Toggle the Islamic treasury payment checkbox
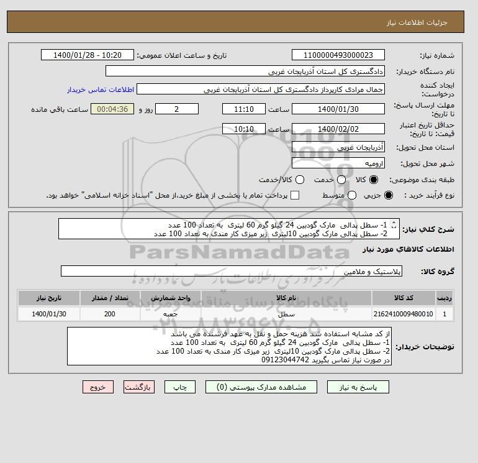Viewport: 478px width, 463px height. [295, 195]
